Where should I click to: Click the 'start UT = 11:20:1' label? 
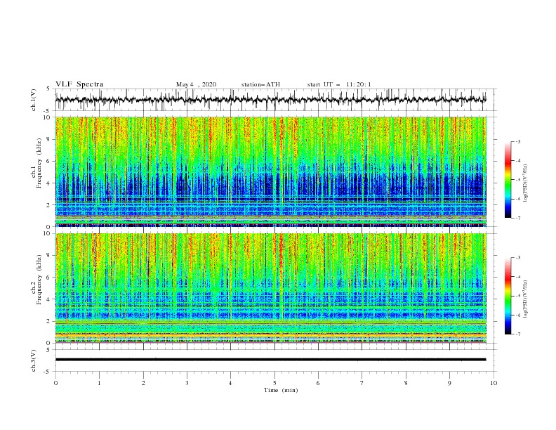click(339, 84)
